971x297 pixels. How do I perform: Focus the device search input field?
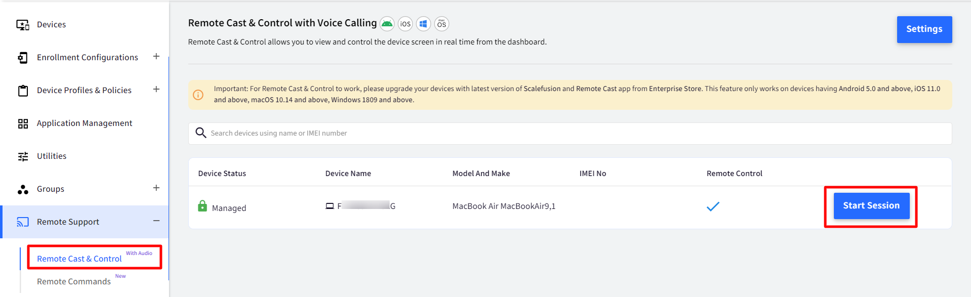tap(570, 133)
